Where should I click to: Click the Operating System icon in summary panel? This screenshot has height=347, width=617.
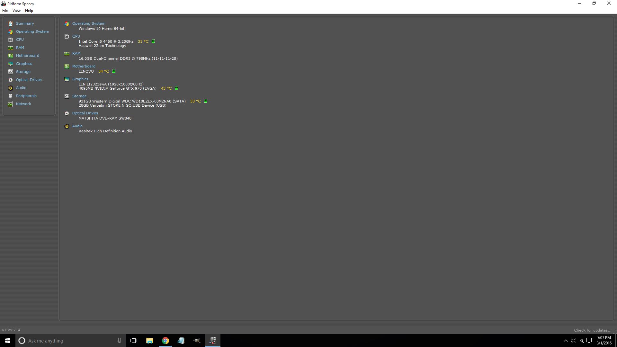click(x=67, y=23)
